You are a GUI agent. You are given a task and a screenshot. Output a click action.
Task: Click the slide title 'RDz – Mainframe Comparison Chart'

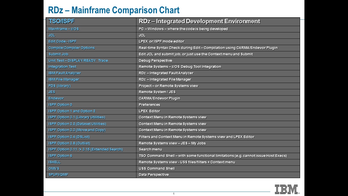coord(114,10)
